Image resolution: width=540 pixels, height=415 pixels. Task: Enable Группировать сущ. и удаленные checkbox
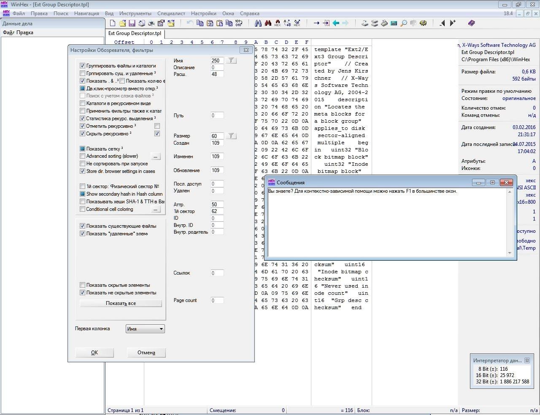tap(83, 73)
